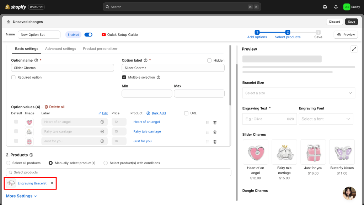The height and width of the screenshot is (205, 364).
Task: Open the Product personalizer tab
Action: pos(100,49)
